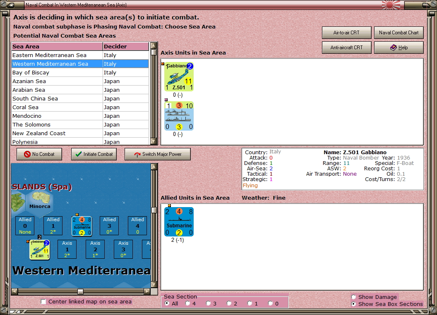Screen dimensions: 437x315
Task: Select Arabian Sea row
Action: [x=80, y=90]
